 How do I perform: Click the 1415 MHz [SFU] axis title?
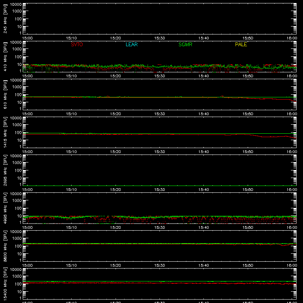(x=5, y=133)
